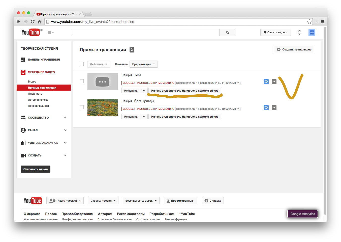341x242 pixels.
Task: Open the Предстоящие filter dropdown
Action: click(x=143, y=64)
